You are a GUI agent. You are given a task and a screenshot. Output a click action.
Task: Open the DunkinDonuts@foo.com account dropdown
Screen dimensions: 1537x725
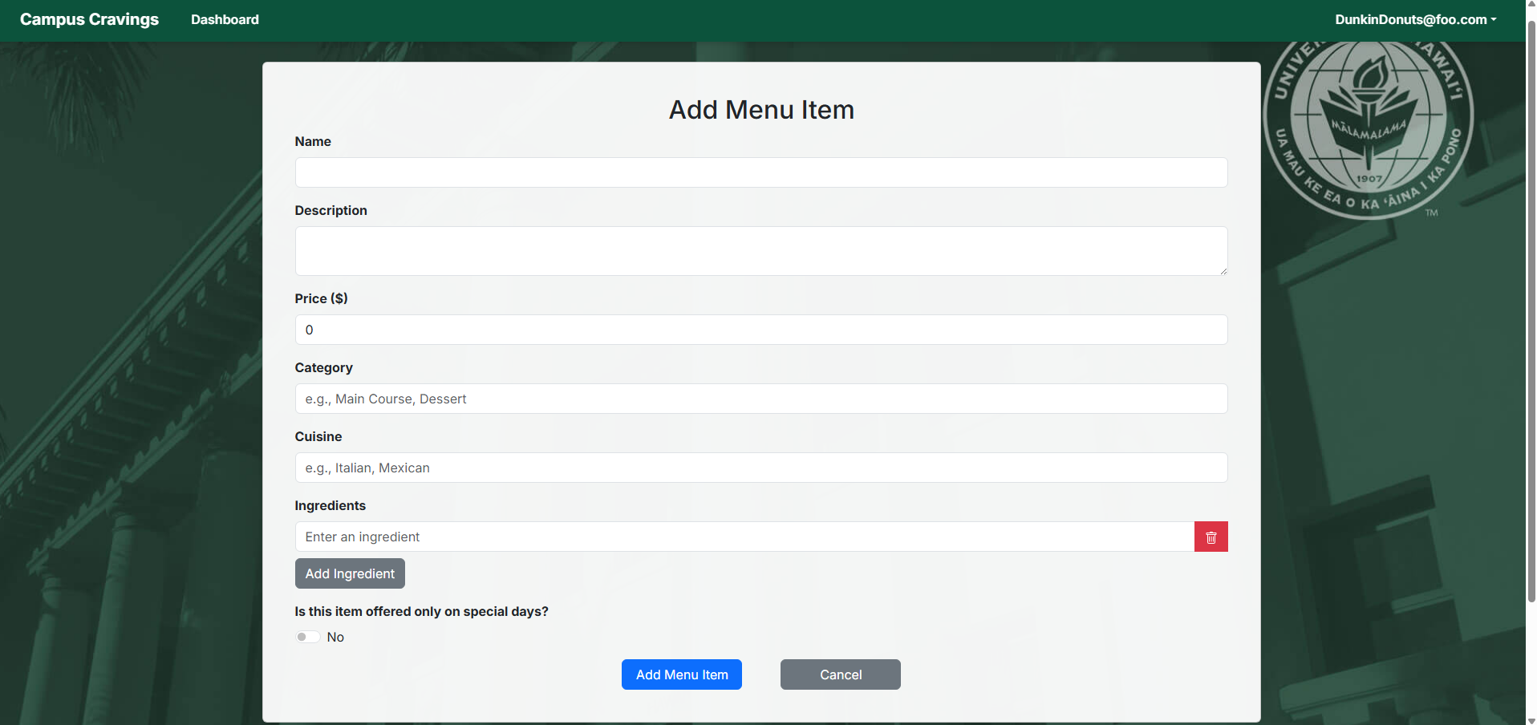[1415, 19]
